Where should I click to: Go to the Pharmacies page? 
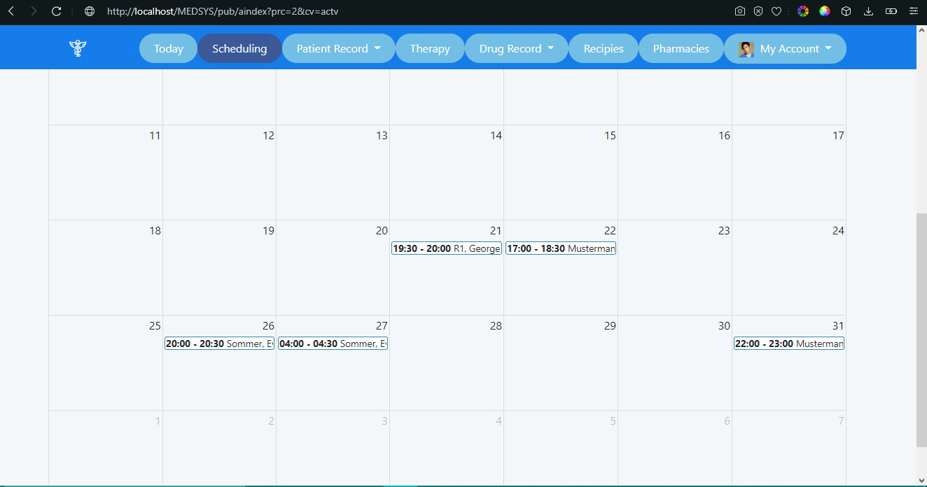click(x=681, y=48)
